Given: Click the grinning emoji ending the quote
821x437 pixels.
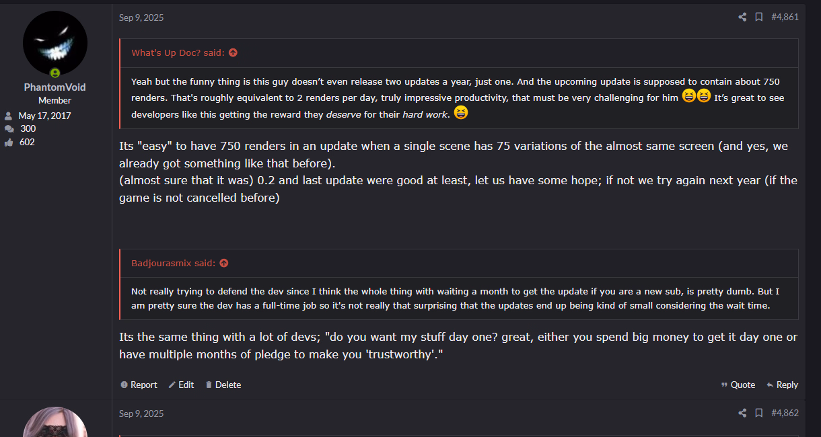Looking at the screenshot, I should coord(460,113).
